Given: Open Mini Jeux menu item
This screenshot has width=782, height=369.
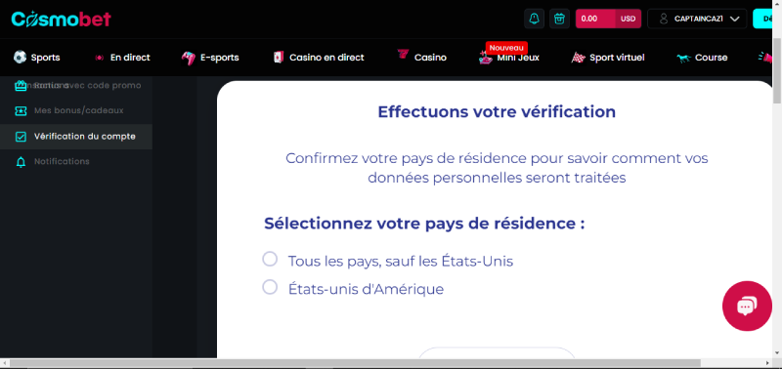Looking at the screenshot, I should (x=518, y=58).
